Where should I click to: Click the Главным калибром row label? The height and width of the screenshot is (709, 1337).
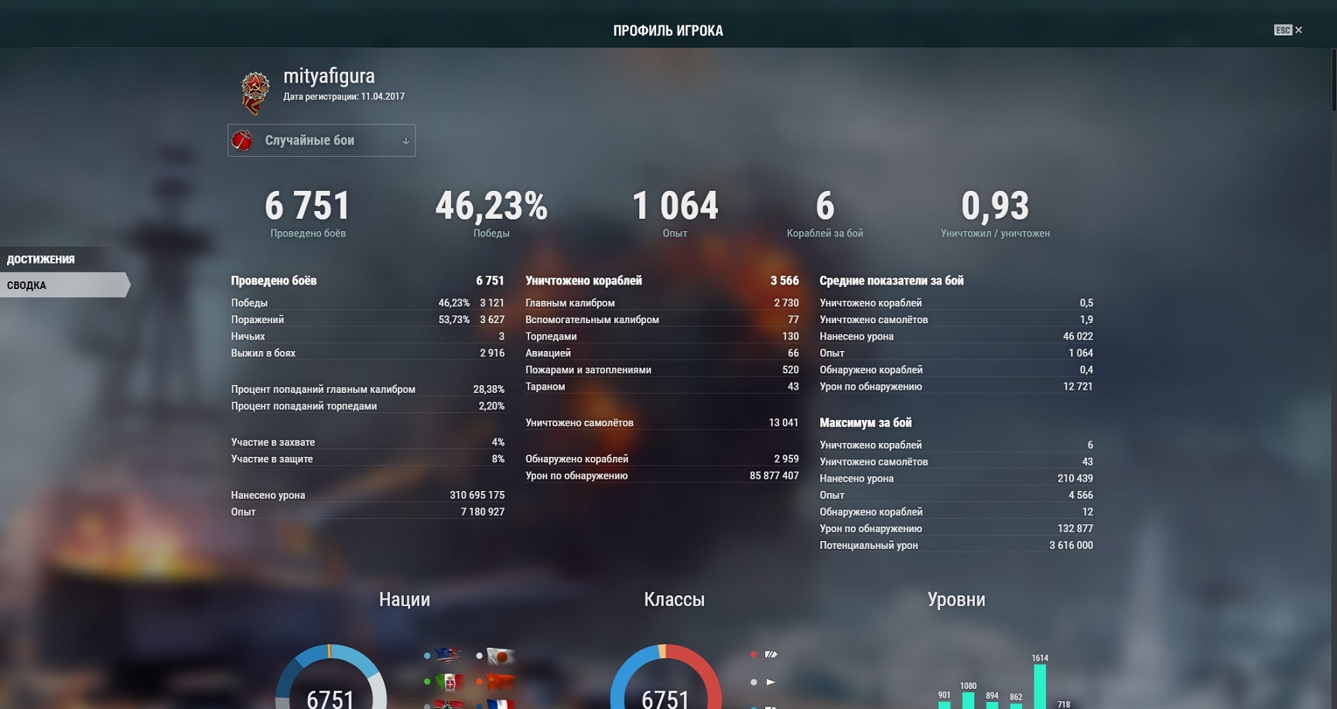[x=570, y=303]
